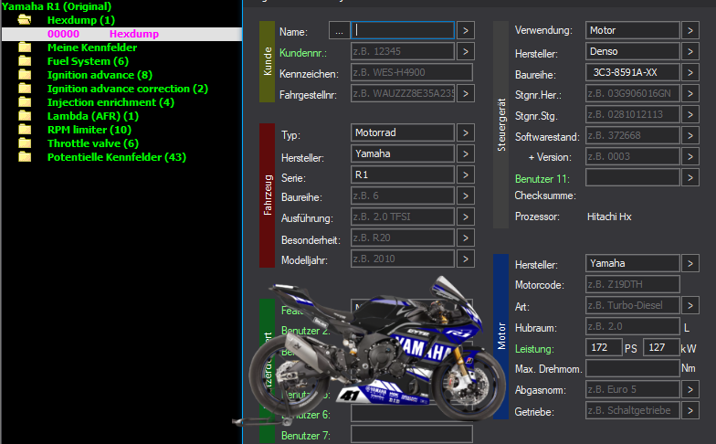716x444 pixels.
Task: Open Injection enrichment (4) entry
Action: coord(111,102)
